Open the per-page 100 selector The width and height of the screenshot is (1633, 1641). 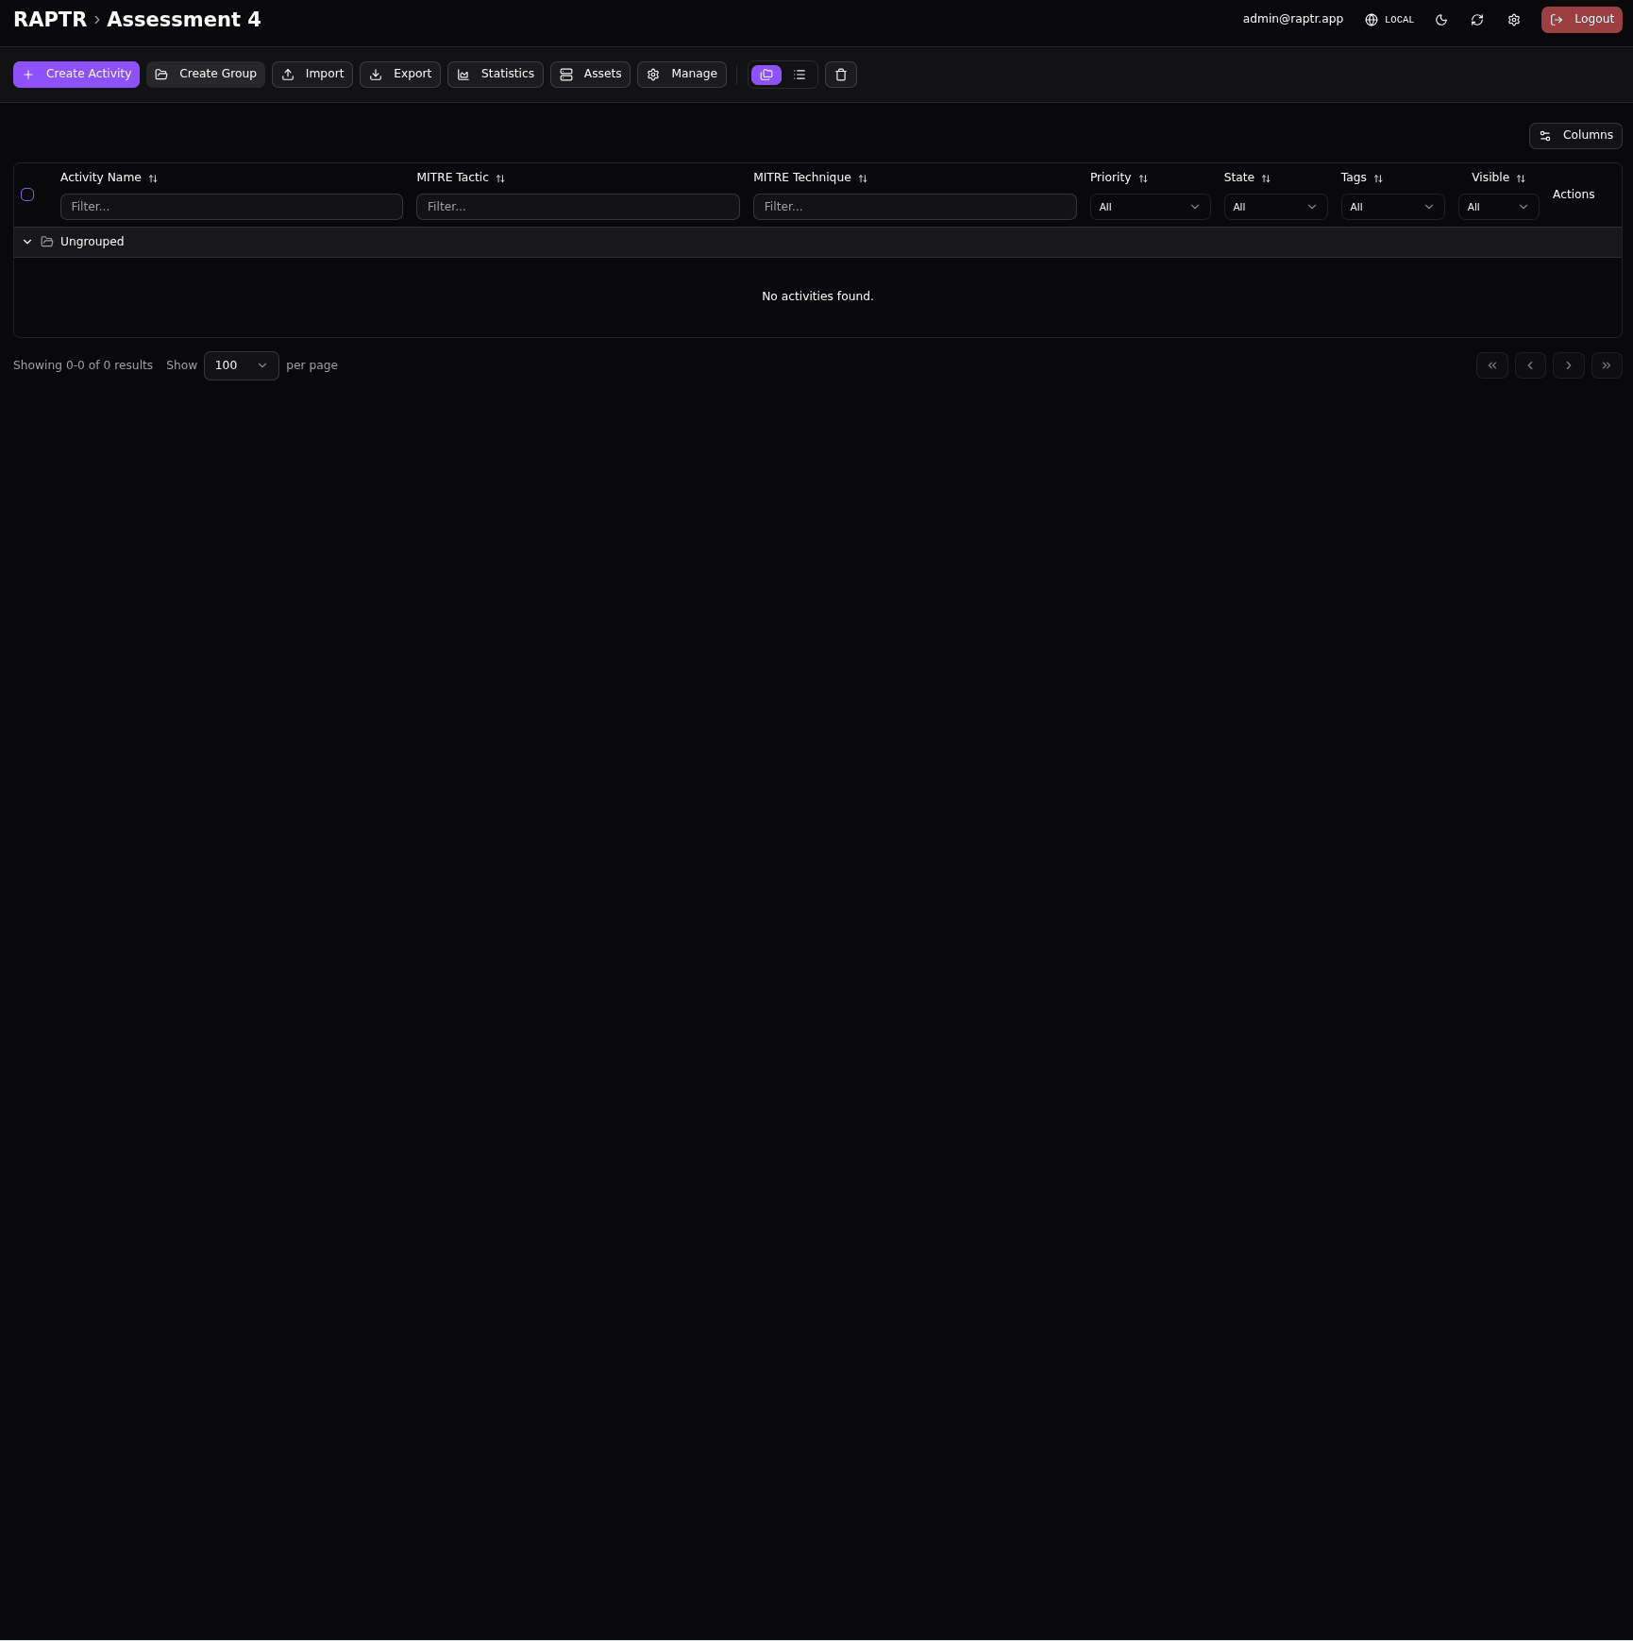241,365
